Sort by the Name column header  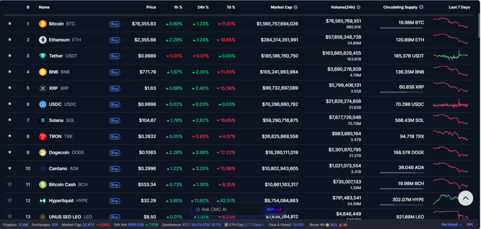(x=44, y=7)
